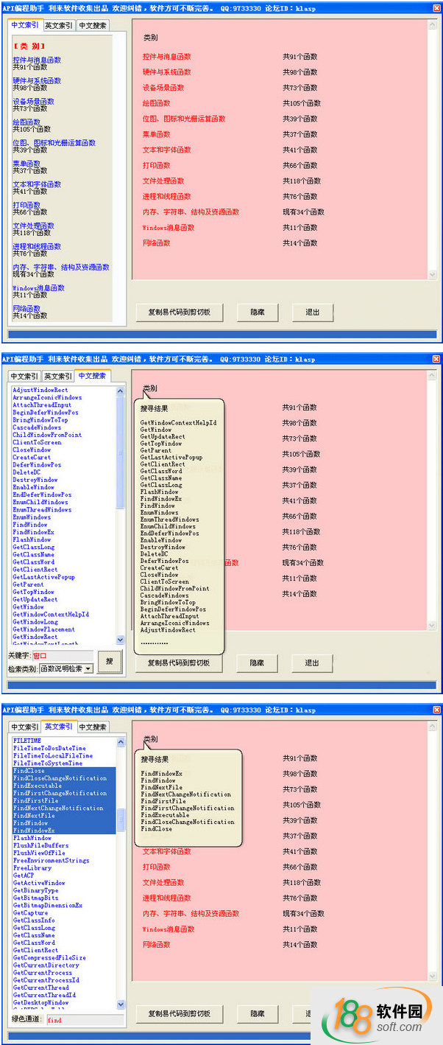Switch to 英文索引 tab in top window
443x1045 pixels.
click(58, 25)
